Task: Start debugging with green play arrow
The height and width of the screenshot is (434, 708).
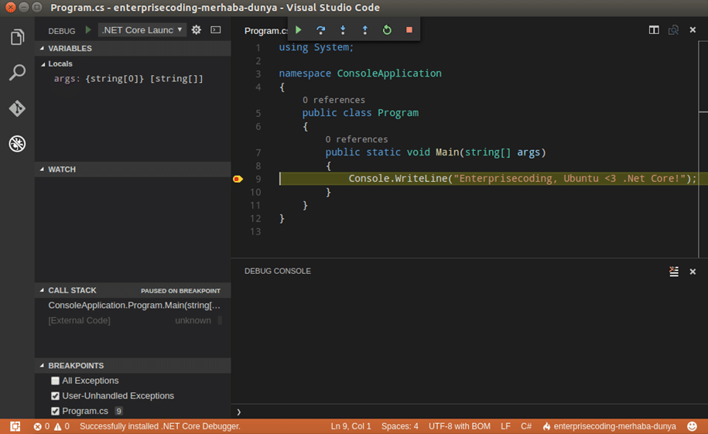Action: [x=88, y=30]
